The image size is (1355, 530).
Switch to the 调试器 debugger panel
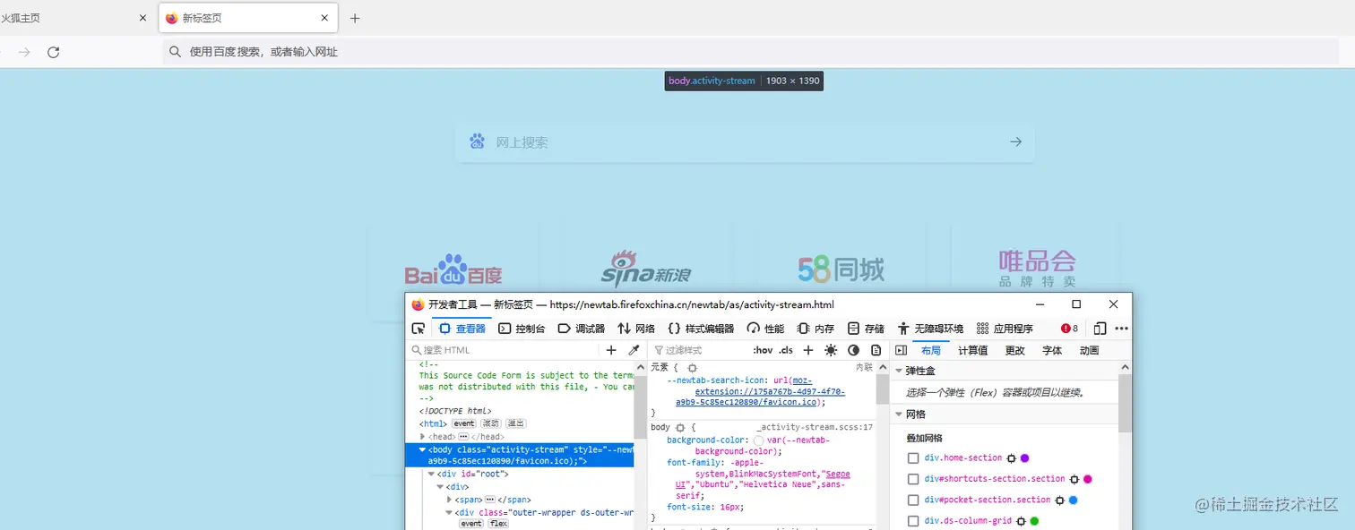[581, 329]
